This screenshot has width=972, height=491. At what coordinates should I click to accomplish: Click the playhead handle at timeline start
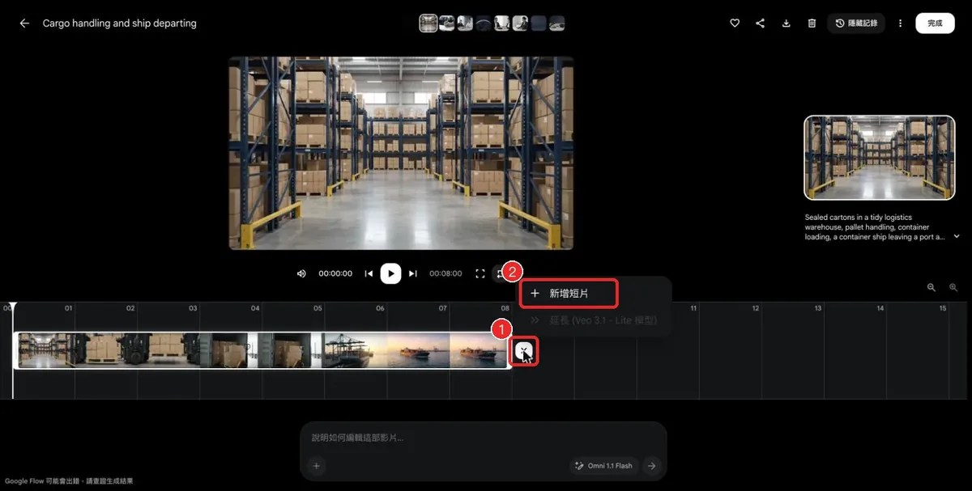(13, 307)
